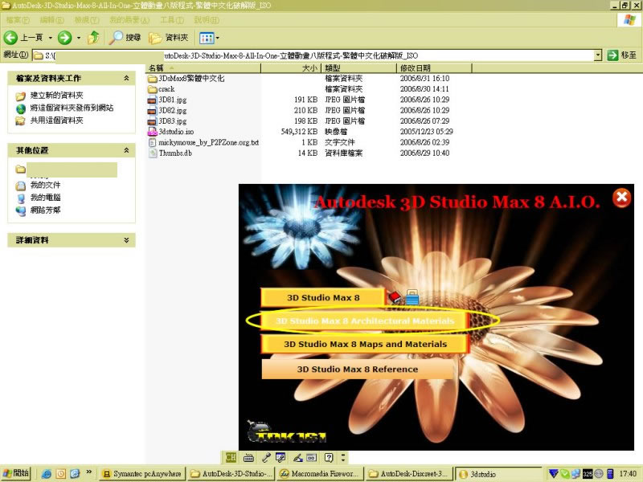Open 我的電腦 from other places
Image resolution: width=643 pixels, height=482 pixels.
coord(45,198)
